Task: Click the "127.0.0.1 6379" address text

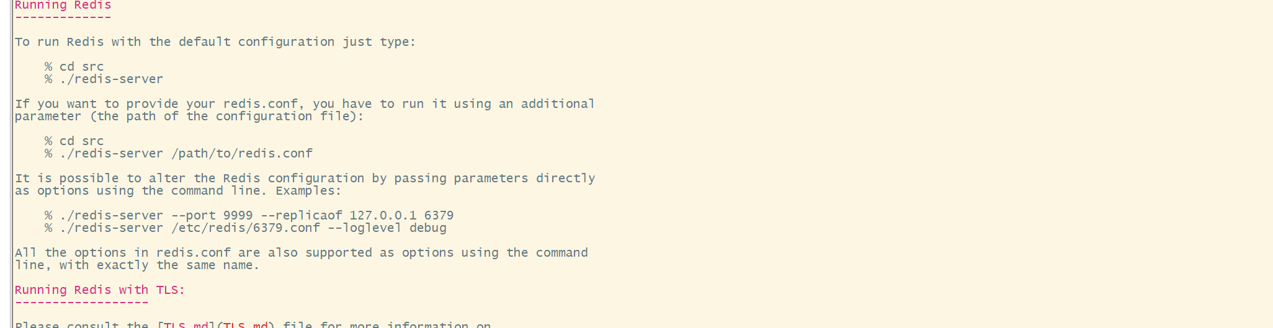Action: [402, 216]
